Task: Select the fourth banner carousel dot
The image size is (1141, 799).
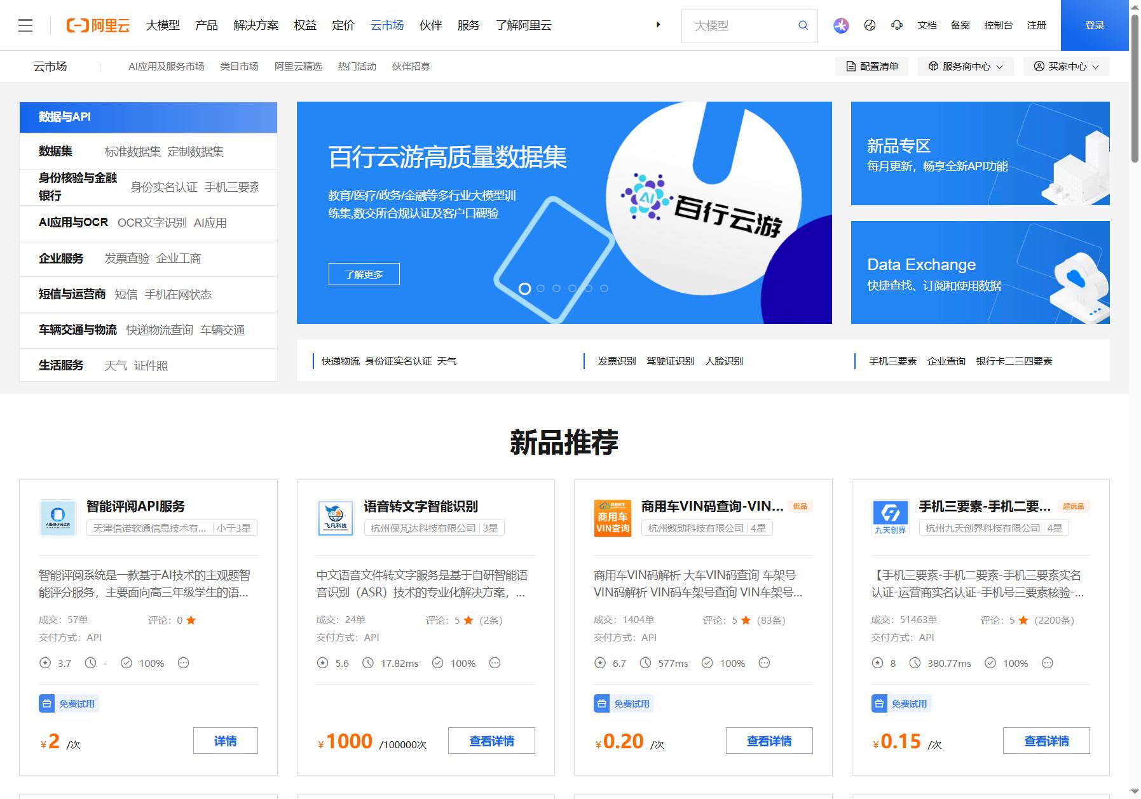Action: tap(572, 288)
